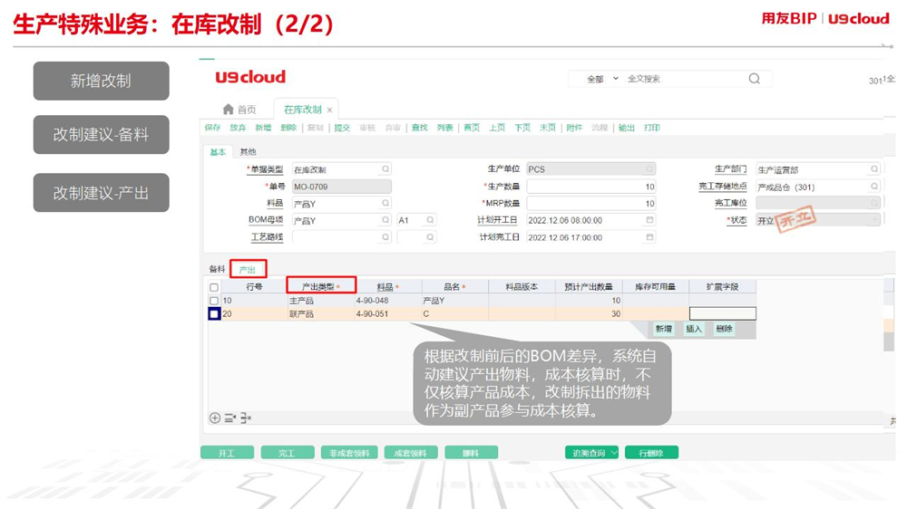Screen dimensions: 907x509
Task: Click 新增 below the grid row
Action: coord(664,329)
